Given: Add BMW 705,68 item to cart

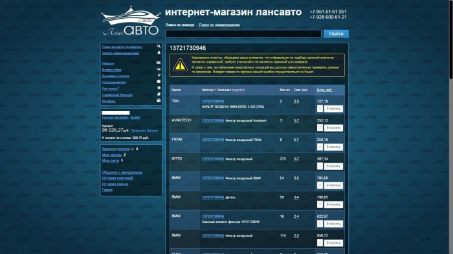Looking at the screenshot, I should point(333,185).
